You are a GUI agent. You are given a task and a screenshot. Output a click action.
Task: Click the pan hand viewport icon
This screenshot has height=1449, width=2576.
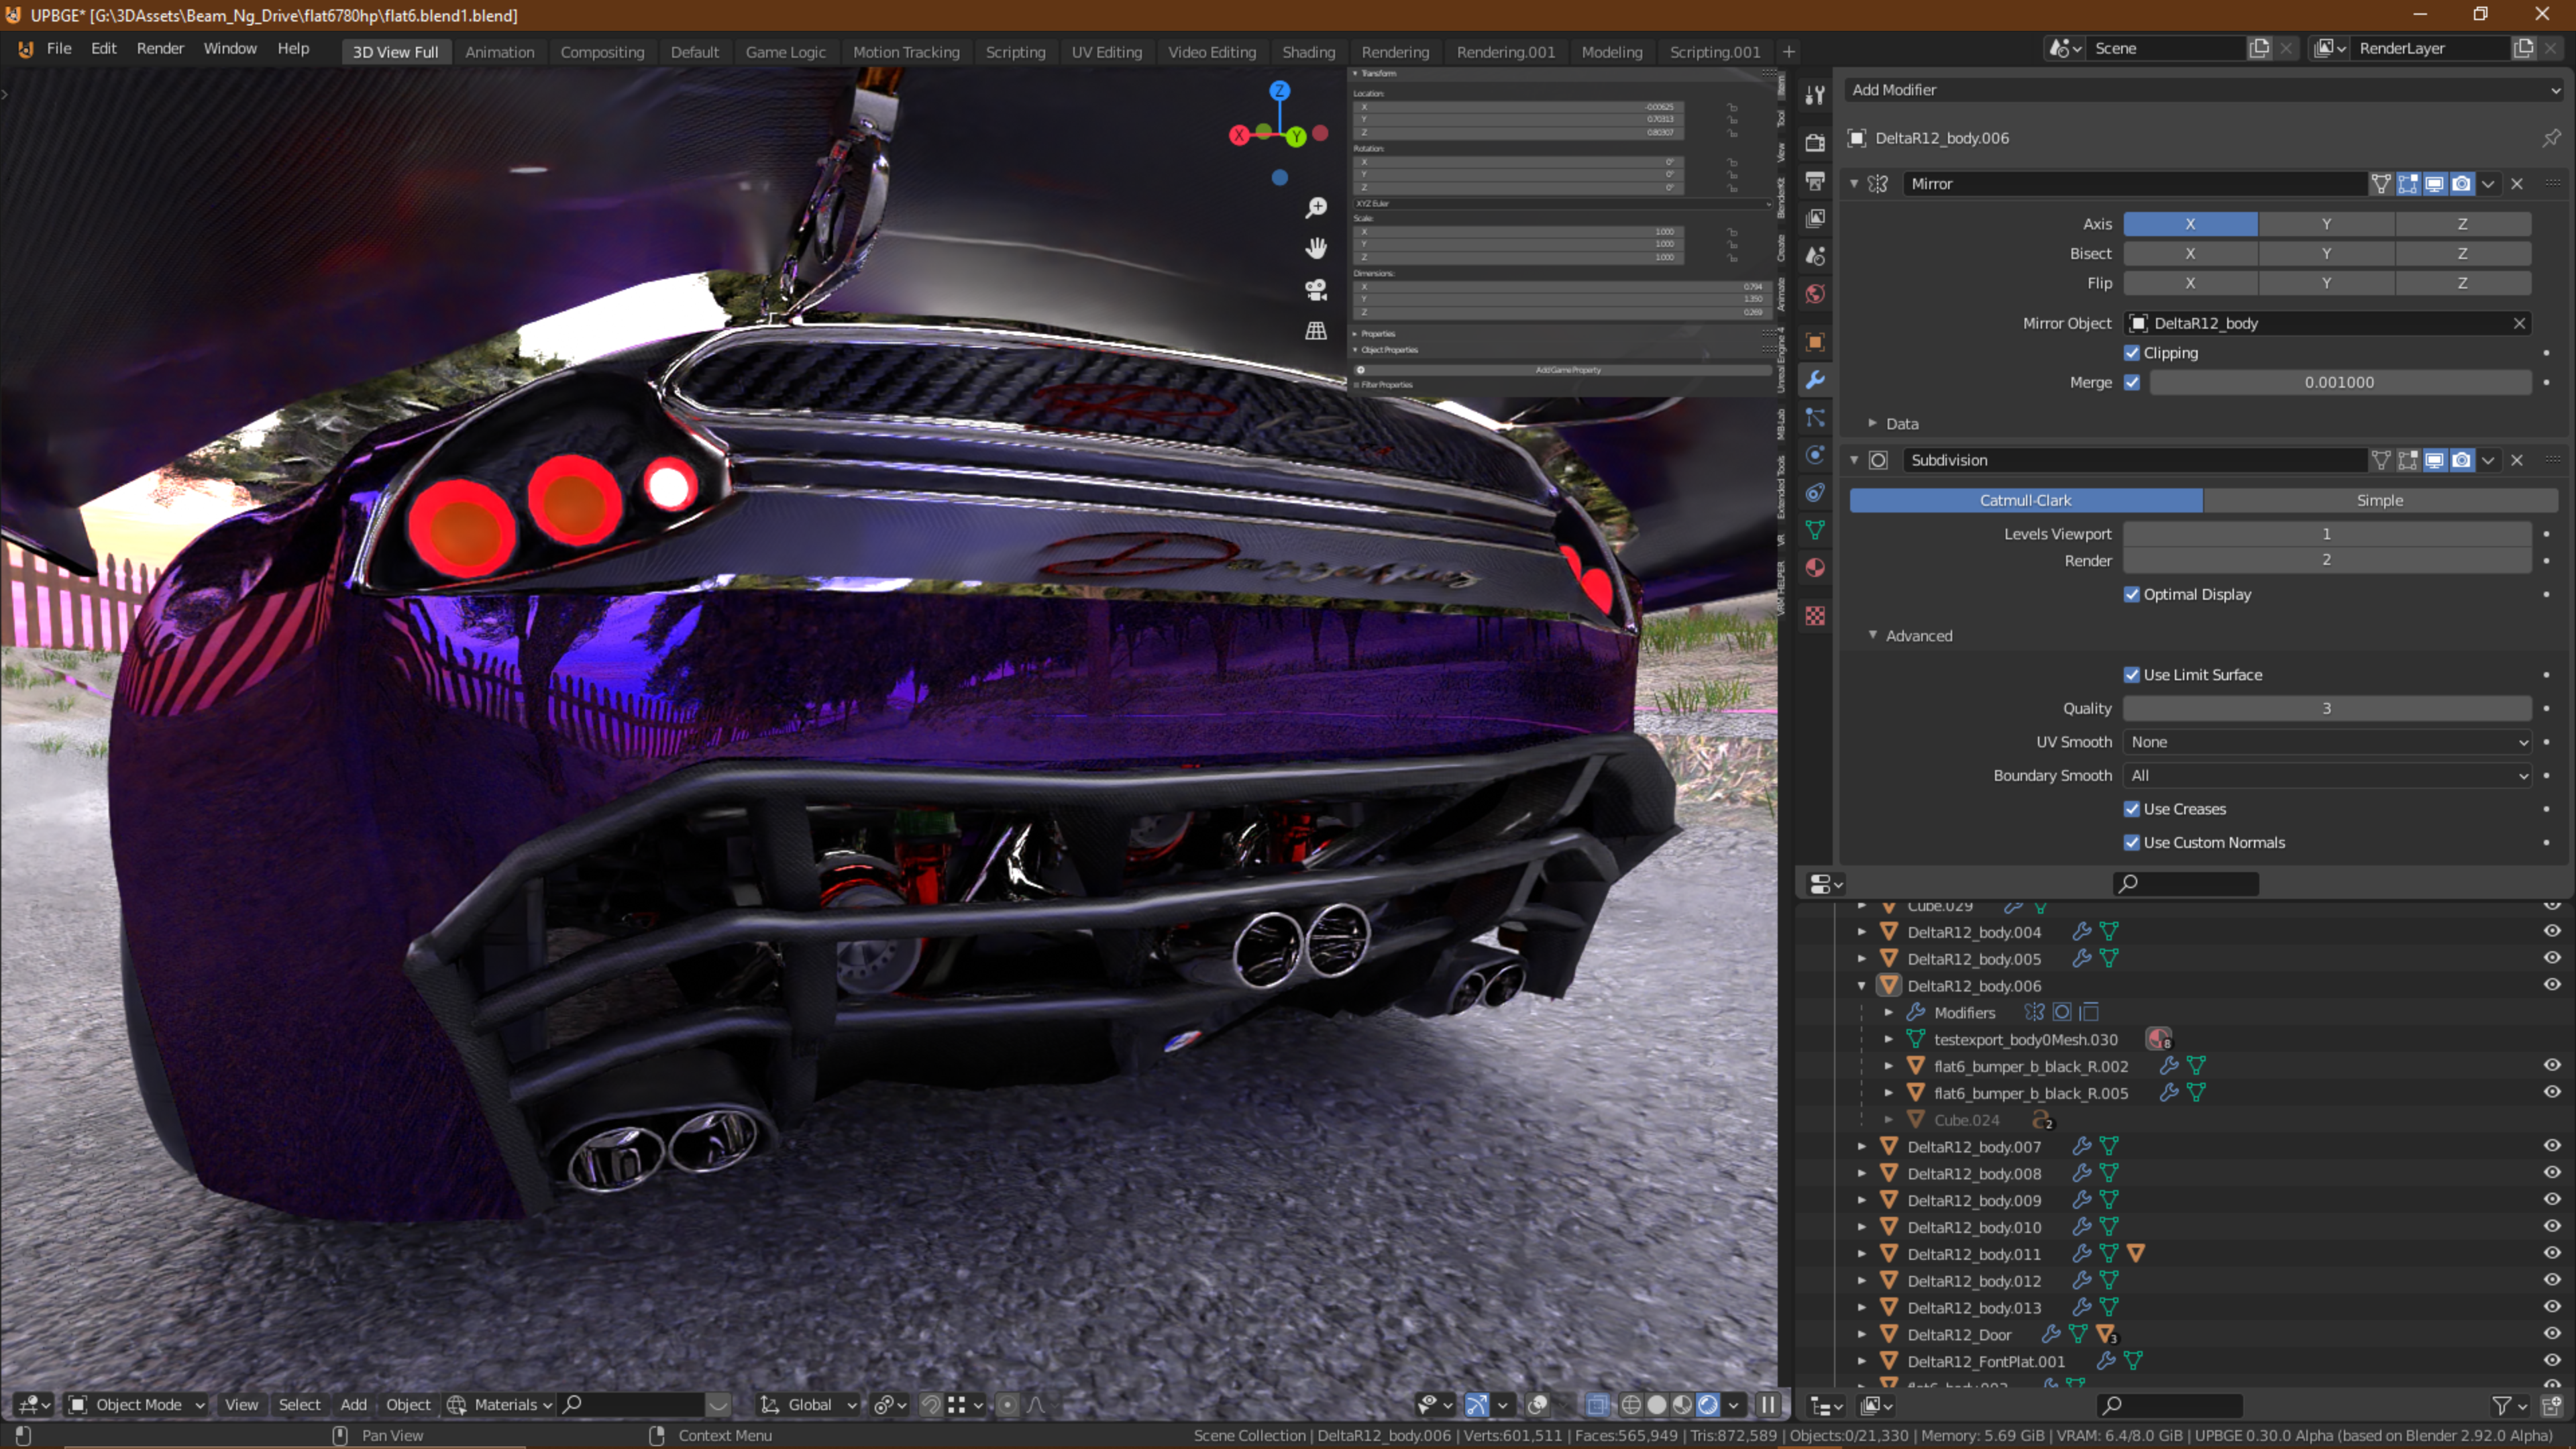tap(1316, 248)
